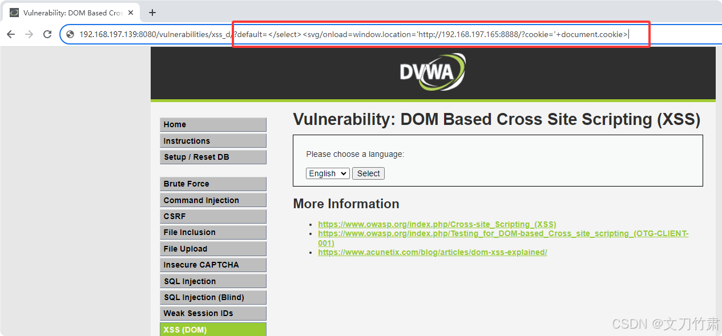Go to SQL Injection page
The height and width of the screenshot is (336, 722).
click(x=213, y=281)
